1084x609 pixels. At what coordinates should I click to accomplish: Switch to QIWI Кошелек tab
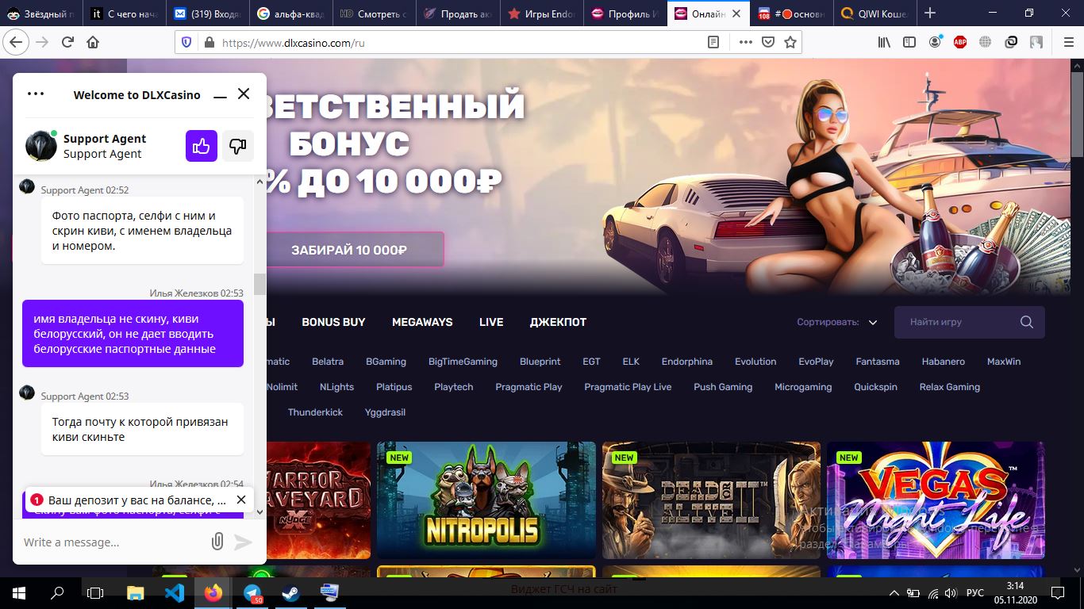874,13
